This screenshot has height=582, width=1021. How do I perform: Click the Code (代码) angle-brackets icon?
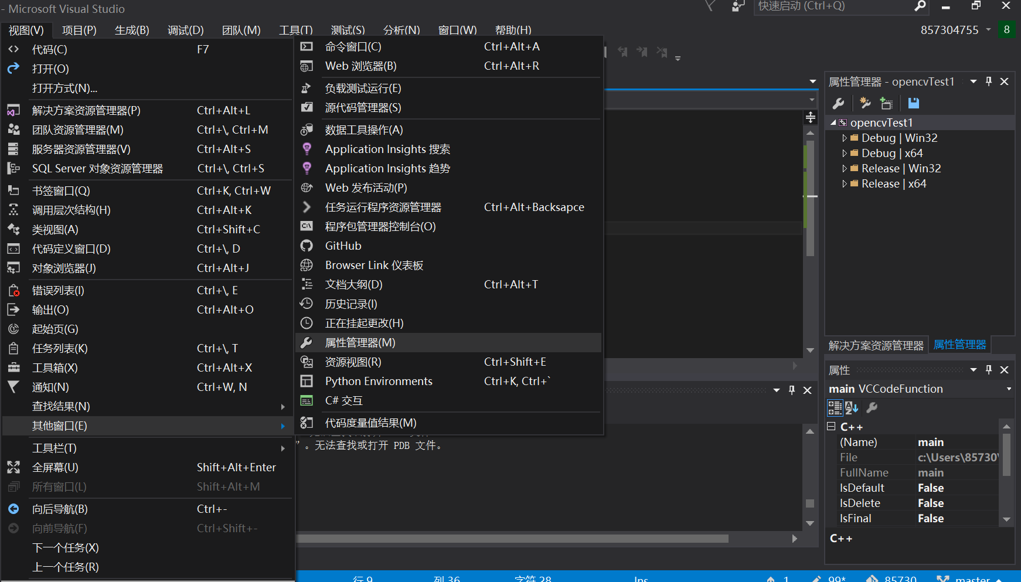click(x=13, y=49)
